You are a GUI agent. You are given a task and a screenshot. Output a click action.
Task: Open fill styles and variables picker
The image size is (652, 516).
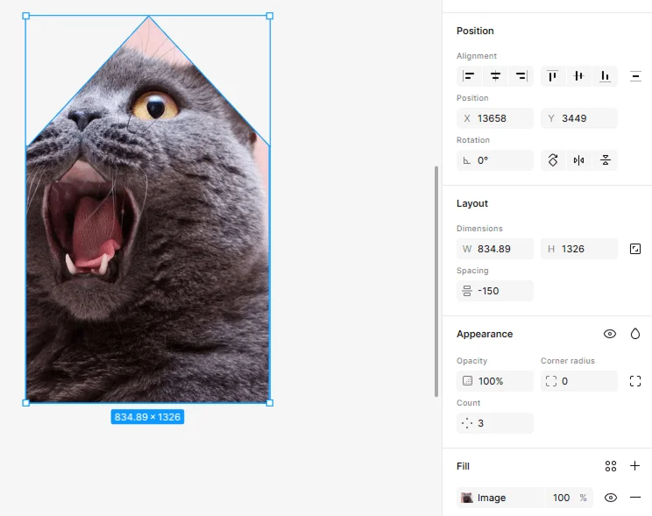(611, 466)
